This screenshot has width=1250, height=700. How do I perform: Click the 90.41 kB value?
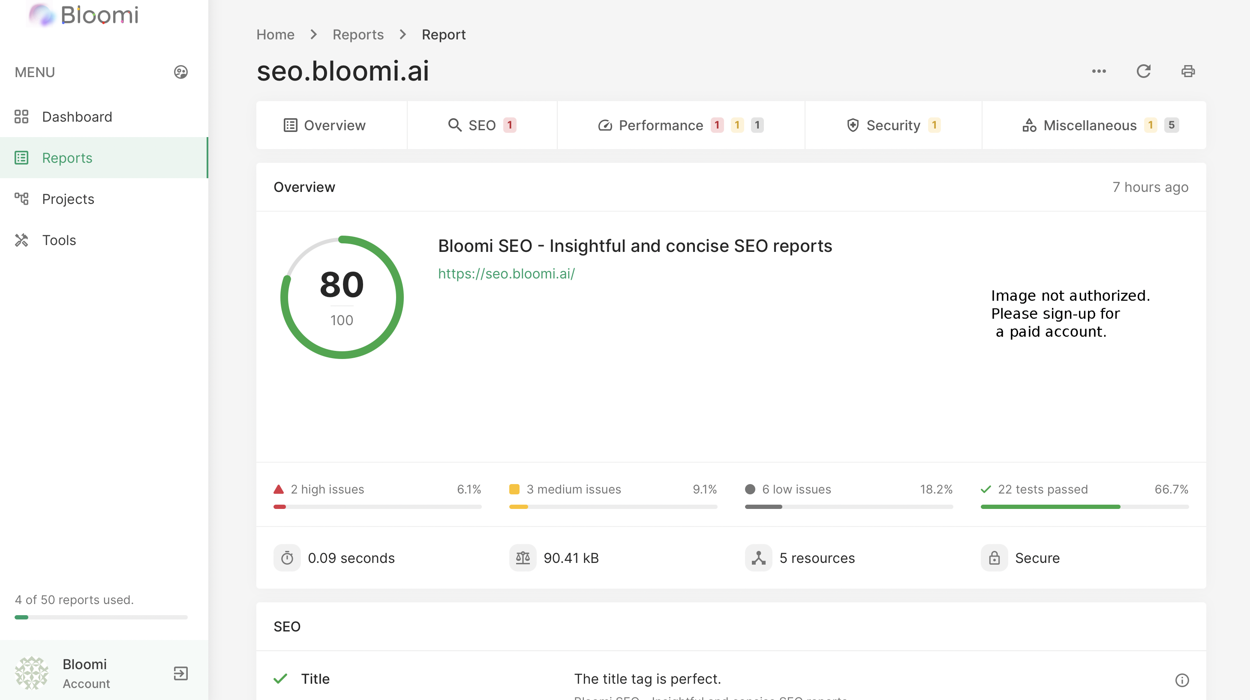click(x=571, y=558)
